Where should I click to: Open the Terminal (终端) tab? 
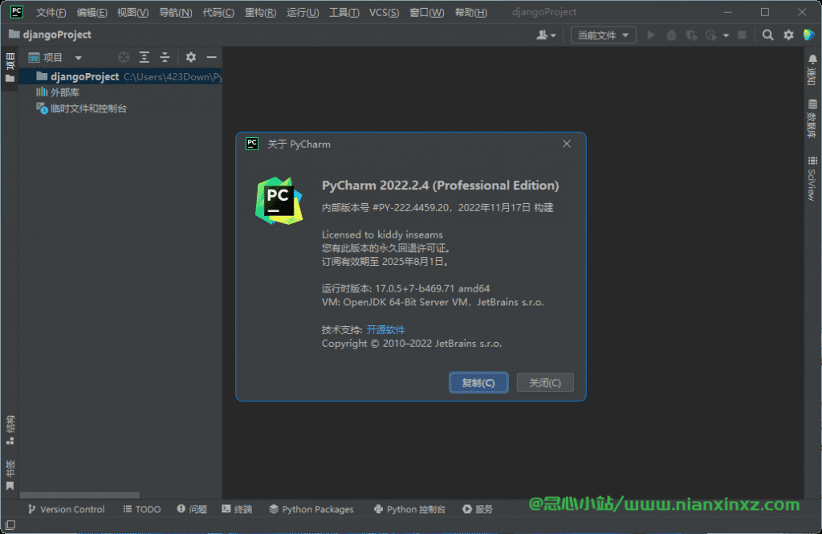237,509
